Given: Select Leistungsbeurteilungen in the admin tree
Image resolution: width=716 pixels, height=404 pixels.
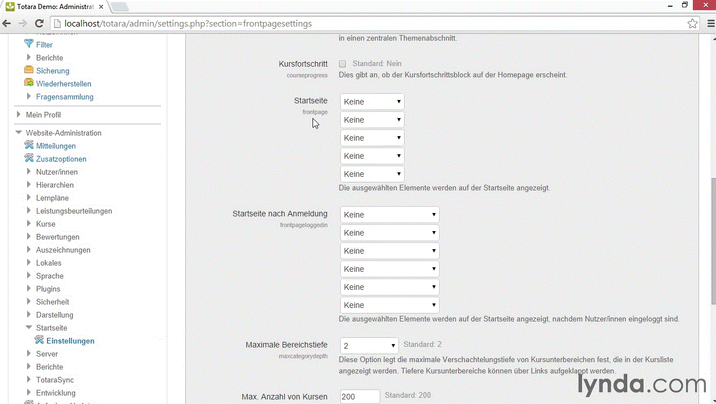Looking at the screenshot, I should click(x=74, y=211).
